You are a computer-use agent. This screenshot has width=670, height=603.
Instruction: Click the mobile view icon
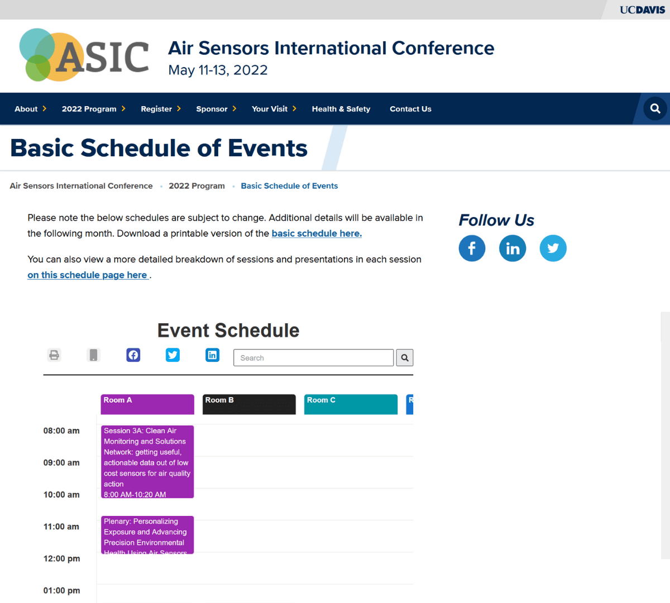point(94,355)
